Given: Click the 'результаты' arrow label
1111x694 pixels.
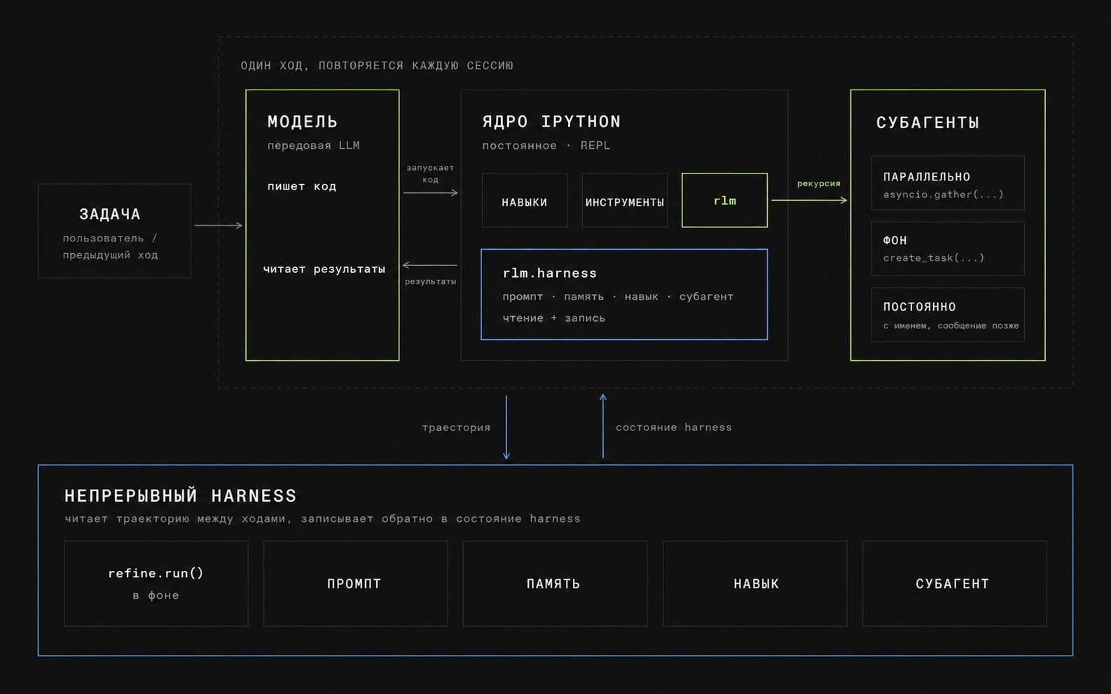Looking at the screenshot, I should click(x=430, y=281).
